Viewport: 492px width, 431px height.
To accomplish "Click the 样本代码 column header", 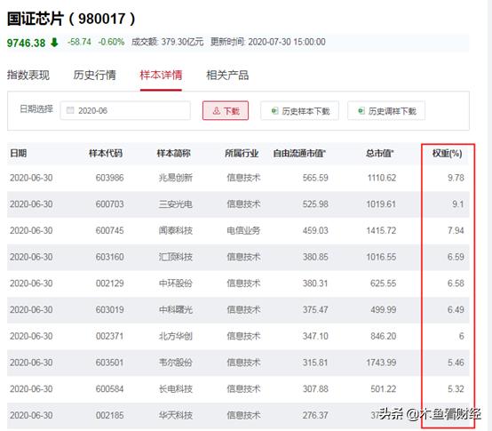I will [x=106, y=154].
